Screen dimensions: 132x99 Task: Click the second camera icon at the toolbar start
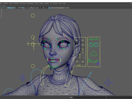pos(2,8)
